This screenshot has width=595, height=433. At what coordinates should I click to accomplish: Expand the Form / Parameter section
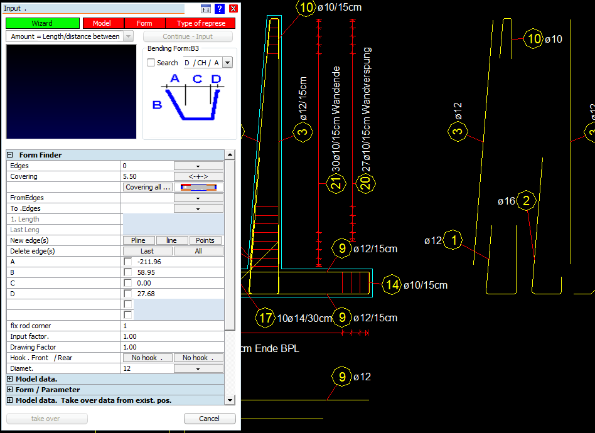point(10,389)
